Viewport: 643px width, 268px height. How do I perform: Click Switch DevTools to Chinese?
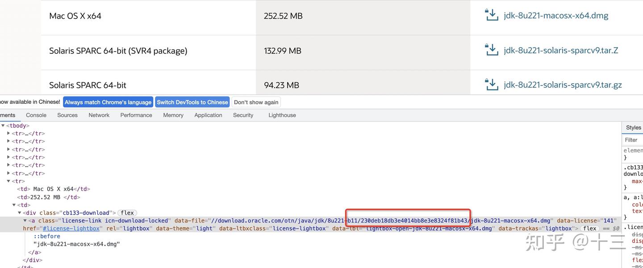[192, 102]
